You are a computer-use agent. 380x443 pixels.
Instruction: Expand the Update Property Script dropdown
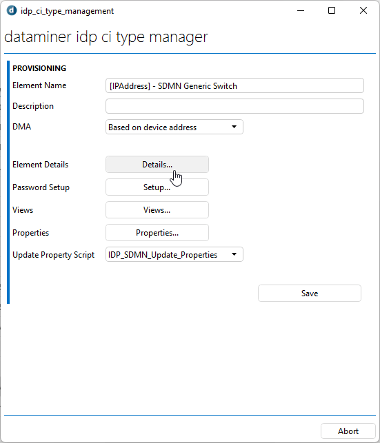[x=174, y=254]
